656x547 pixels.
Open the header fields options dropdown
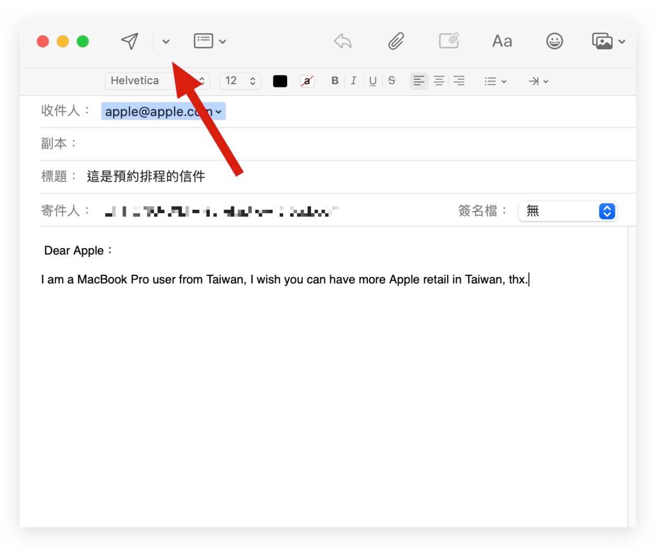click(x=209, y=41)
